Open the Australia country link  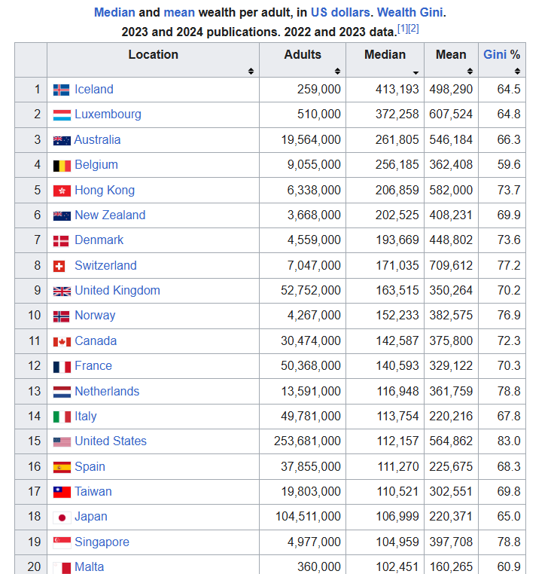click(x=97, y=140)
